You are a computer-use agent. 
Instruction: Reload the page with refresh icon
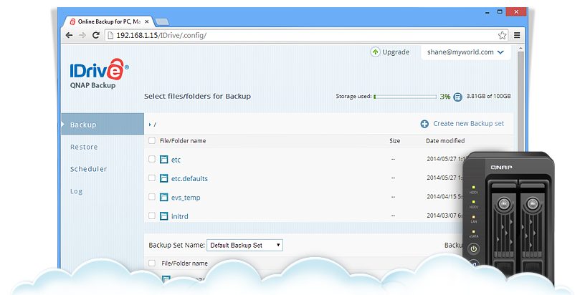pyautogui.click(x=96, y=35)
